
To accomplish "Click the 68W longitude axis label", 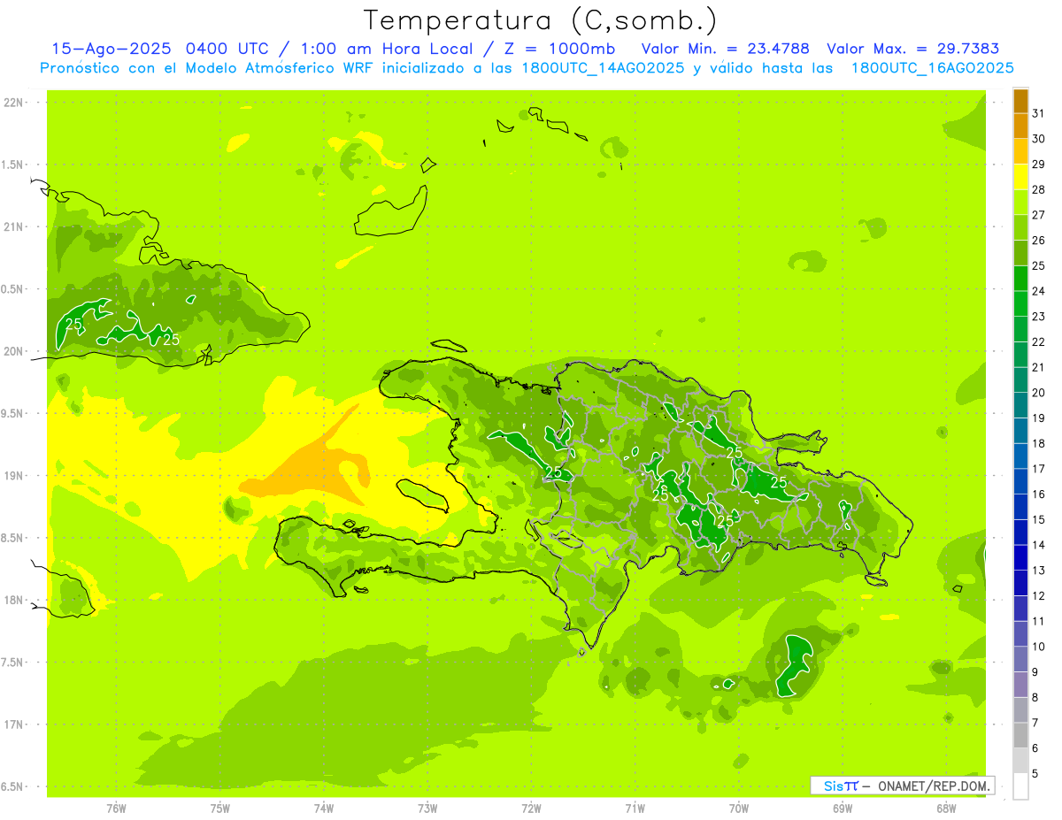I will pos(946,809).
